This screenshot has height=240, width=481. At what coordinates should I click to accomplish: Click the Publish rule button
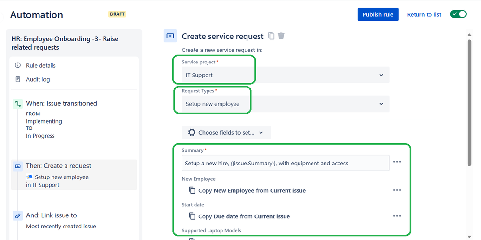pyautogui.click(x=378, y=14)
